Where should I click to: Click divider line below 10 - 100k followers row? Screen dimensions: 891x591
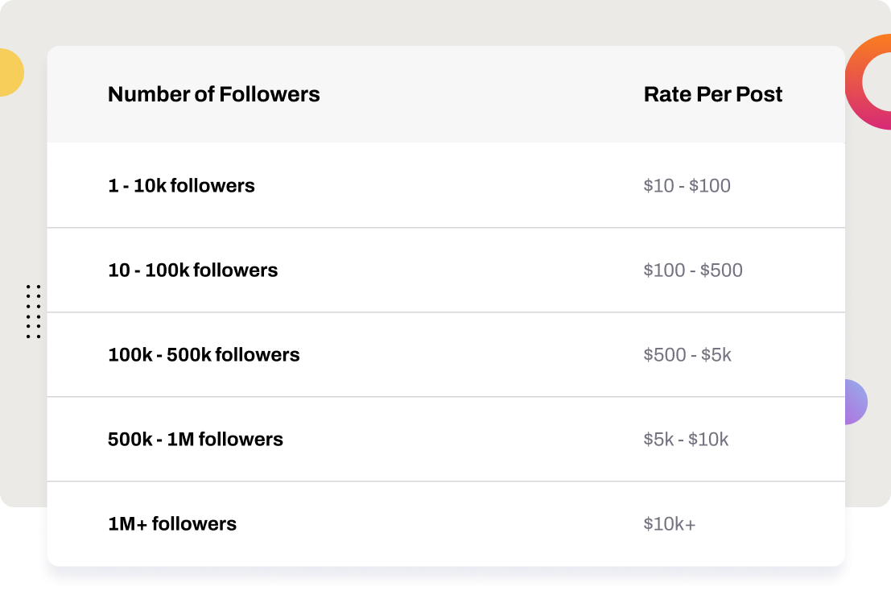[x=446, y=312]
